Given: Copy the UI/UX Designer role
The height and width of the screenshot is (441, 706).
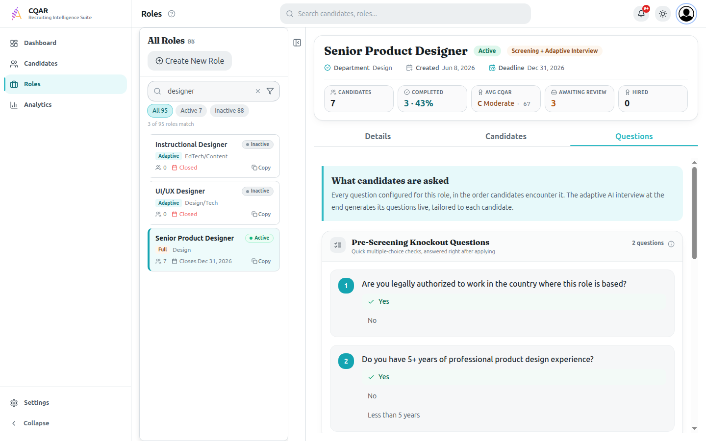Looking at the screenshot, I should coord(261,214).
